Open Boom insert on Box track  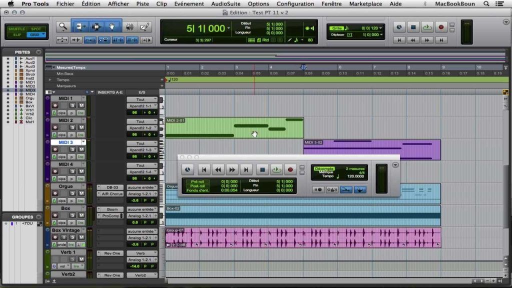tap(112, 209)
